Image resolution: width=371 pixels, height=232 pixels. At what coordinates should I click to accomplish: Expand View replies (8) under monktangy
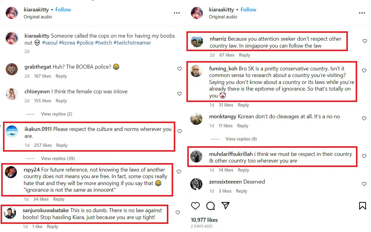coord(241,139)
